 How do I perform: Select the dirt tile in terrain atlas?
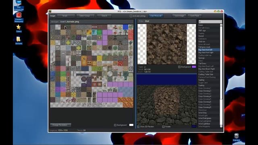click(63, 27)
